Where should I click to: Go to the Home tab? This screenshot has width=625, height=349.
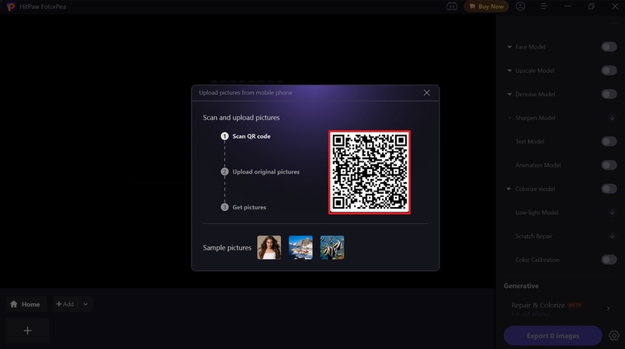[x=26, y=304]
